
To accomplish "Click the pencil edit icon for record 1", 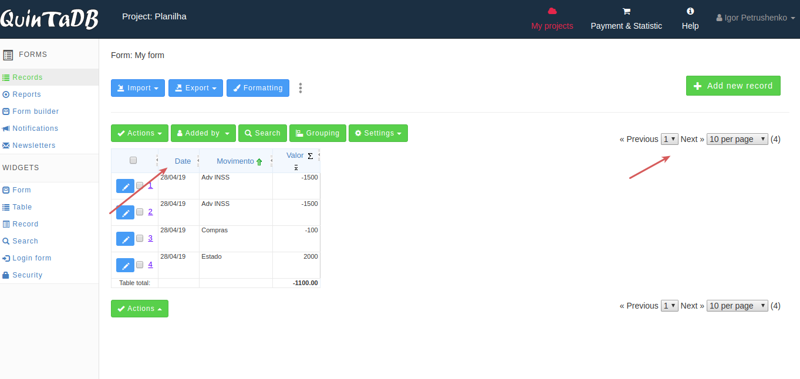I will coord(125,186).
